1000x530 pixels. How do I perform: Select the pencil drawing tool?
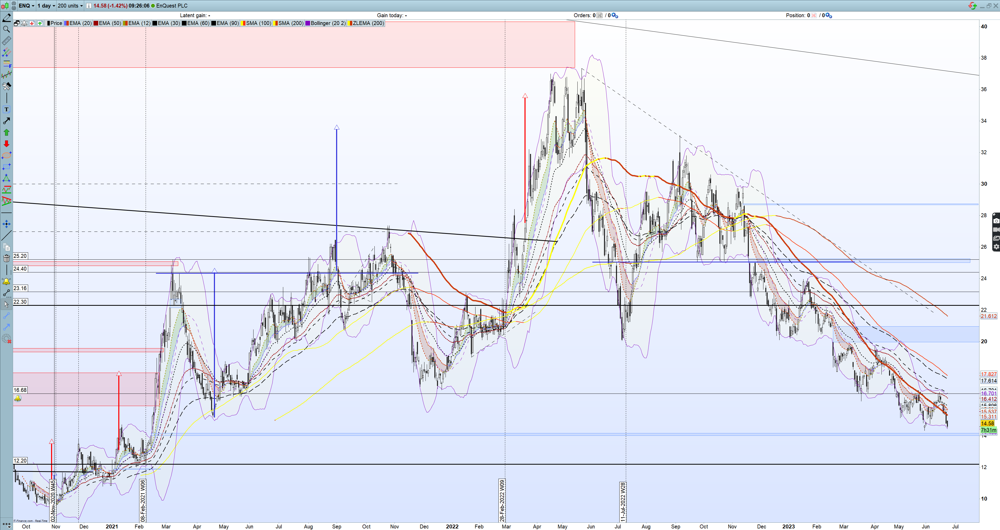click(x=6, y=17)
